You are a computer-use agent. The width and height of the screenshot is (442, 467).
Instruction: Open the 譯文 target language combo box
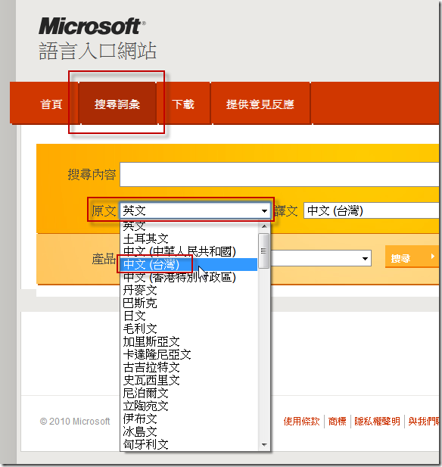(371, 210)
